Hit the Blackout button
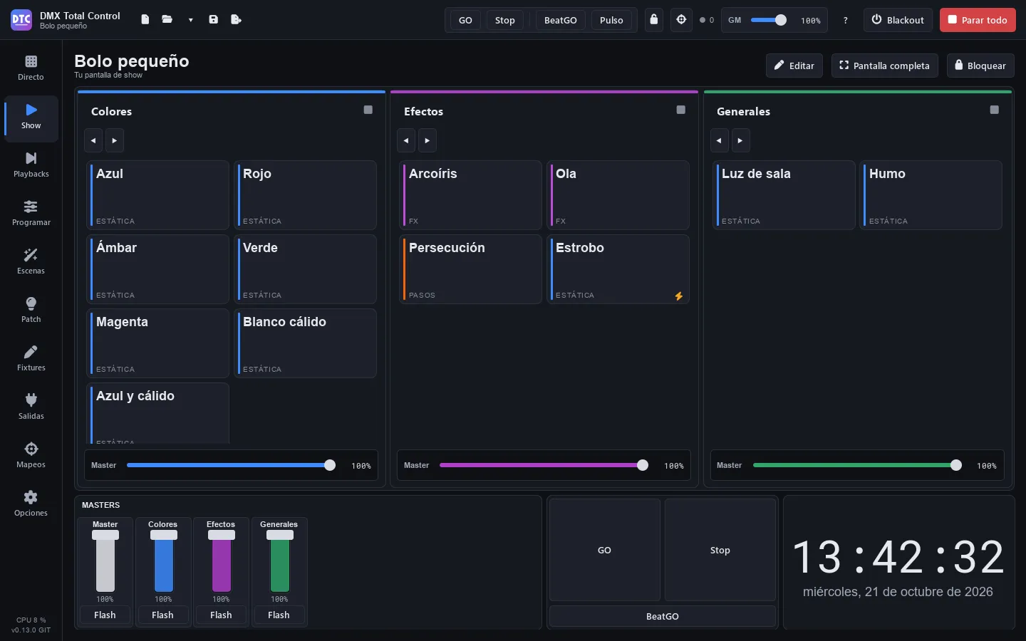This screenshot has width=1026, height=641. (x=898, y=20)
